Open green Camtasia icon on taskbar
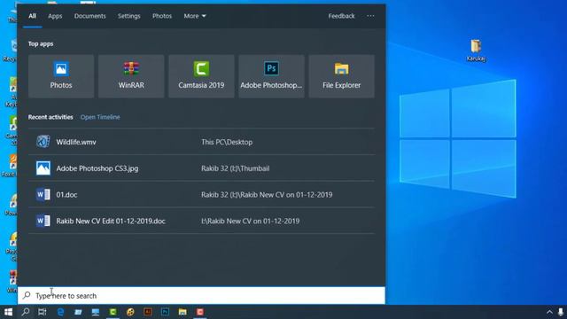This screenshot has height=319, width=567. click(x=113, y=312)
